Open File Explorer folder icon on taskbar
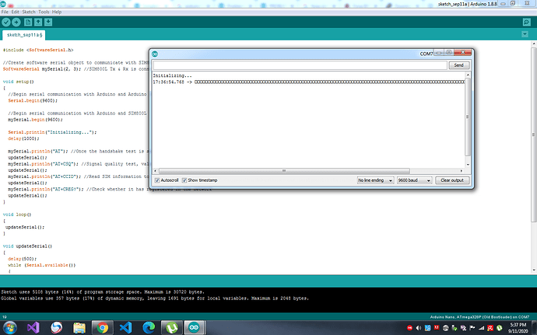Screen dimensions: 537x335 (x=79, y=327)
